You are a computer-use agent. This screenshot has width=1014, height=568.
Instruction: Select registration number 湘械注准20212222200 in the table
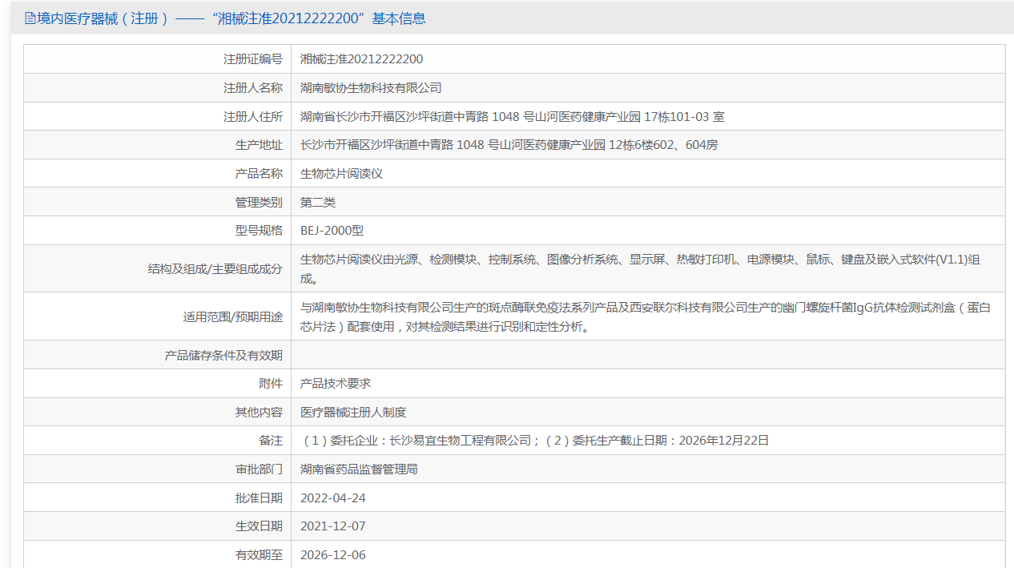[x=361, y=59]
